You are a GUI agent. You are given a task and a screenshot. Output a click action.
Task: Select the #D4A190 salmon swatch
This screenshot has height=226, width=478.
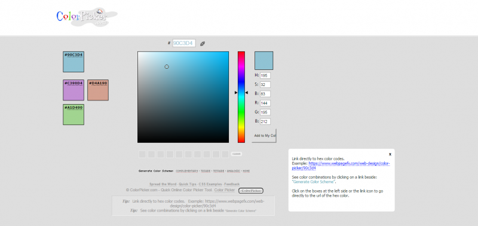coord(98,90)
